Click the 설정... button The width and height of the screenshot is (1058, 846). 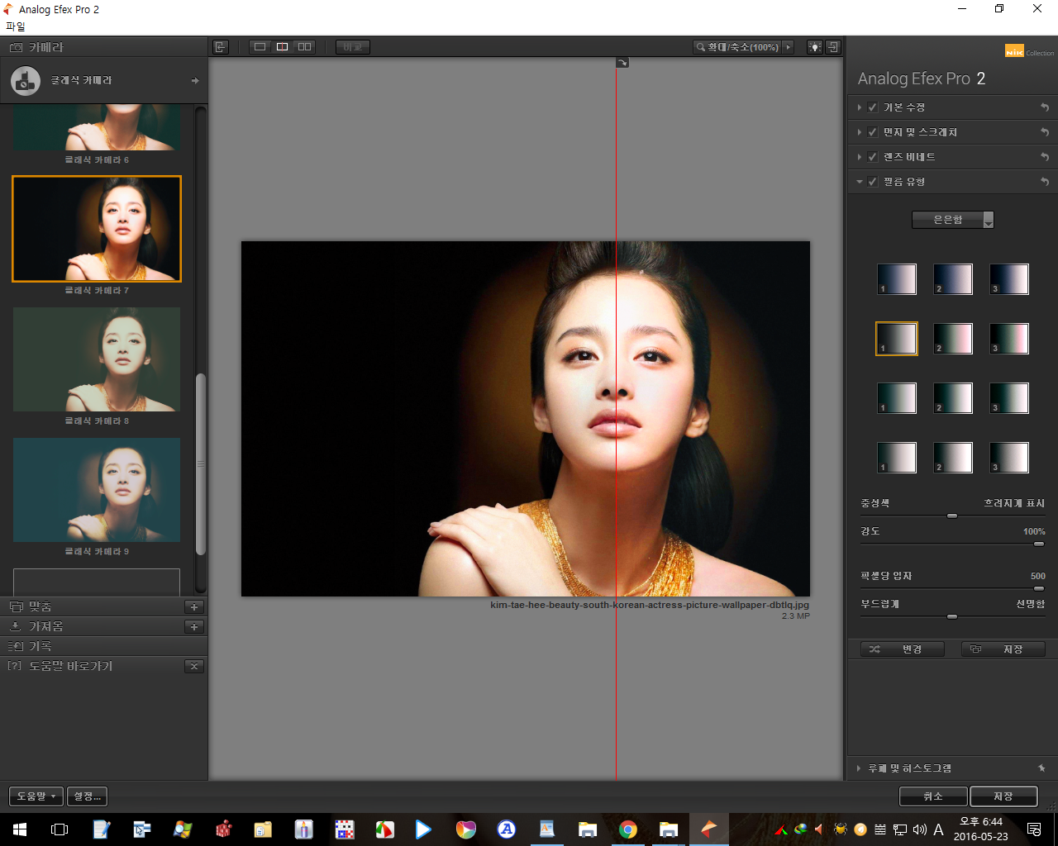[87, 796]
